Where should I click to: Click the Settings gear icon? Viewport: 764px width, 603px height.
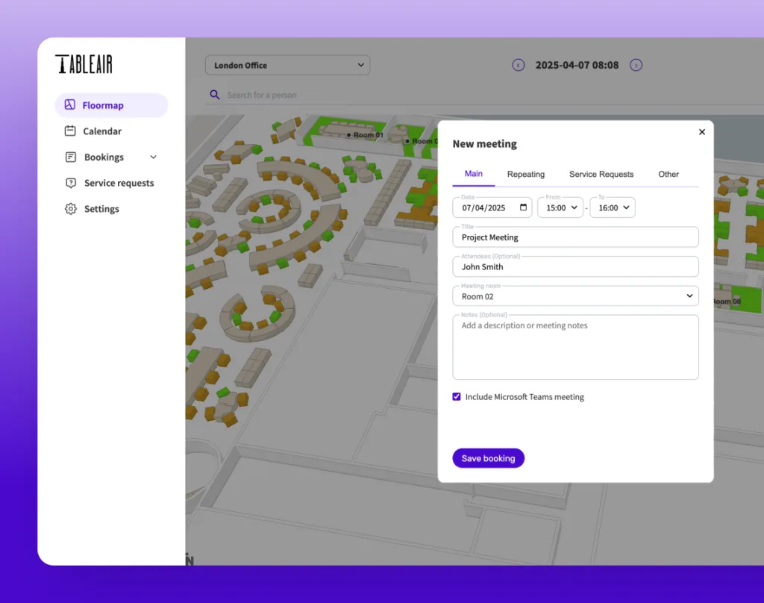70,209
